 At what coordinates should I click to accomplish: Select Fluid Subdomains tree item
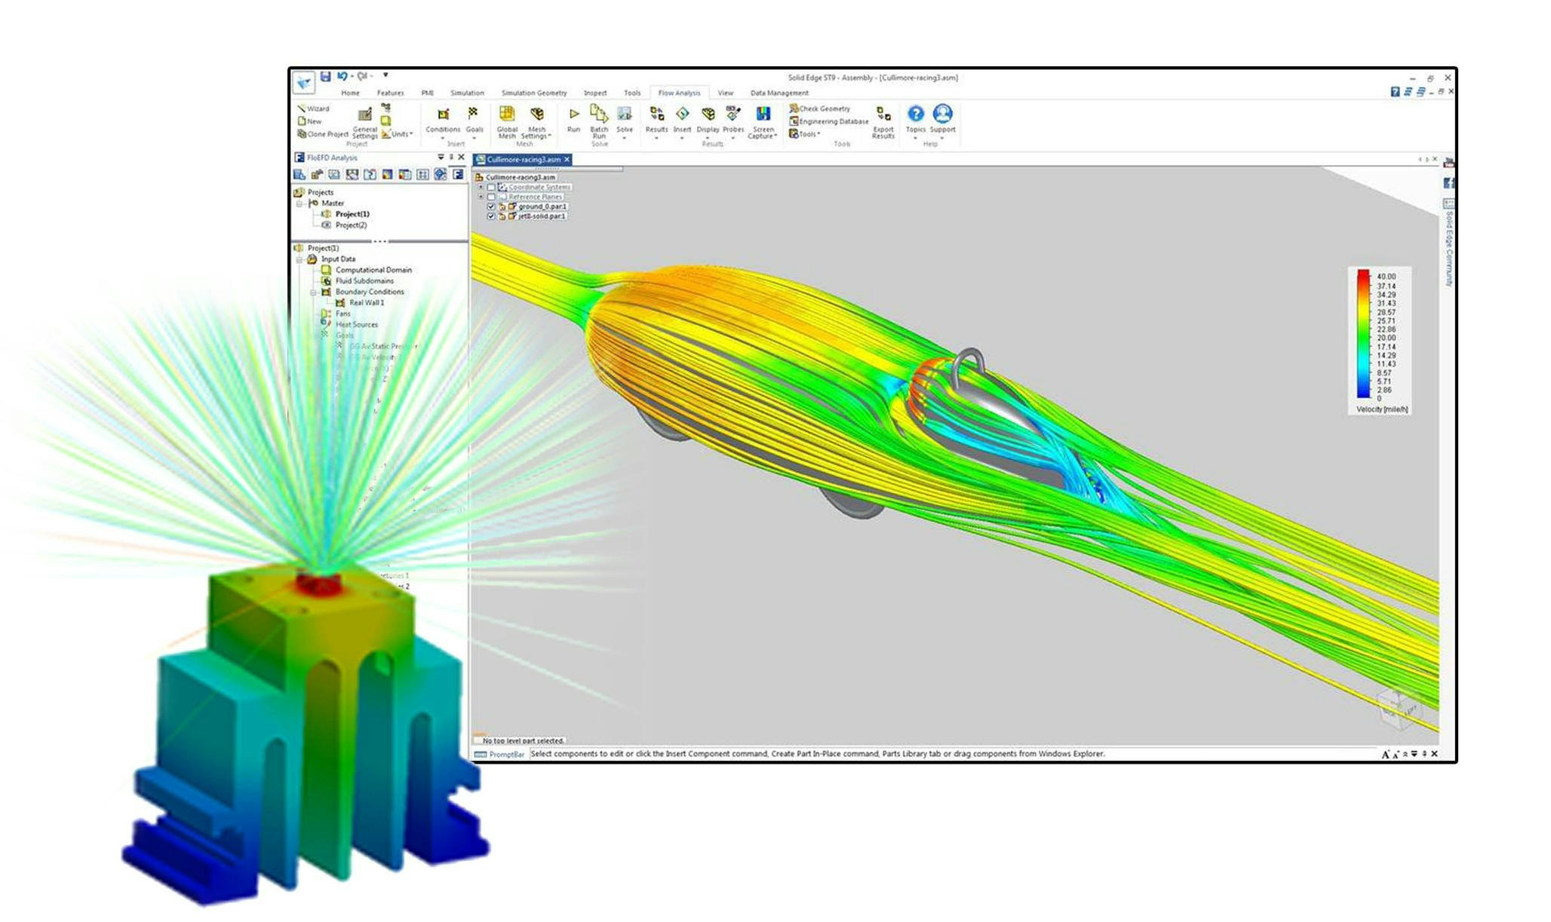click(x=364, y=281)
